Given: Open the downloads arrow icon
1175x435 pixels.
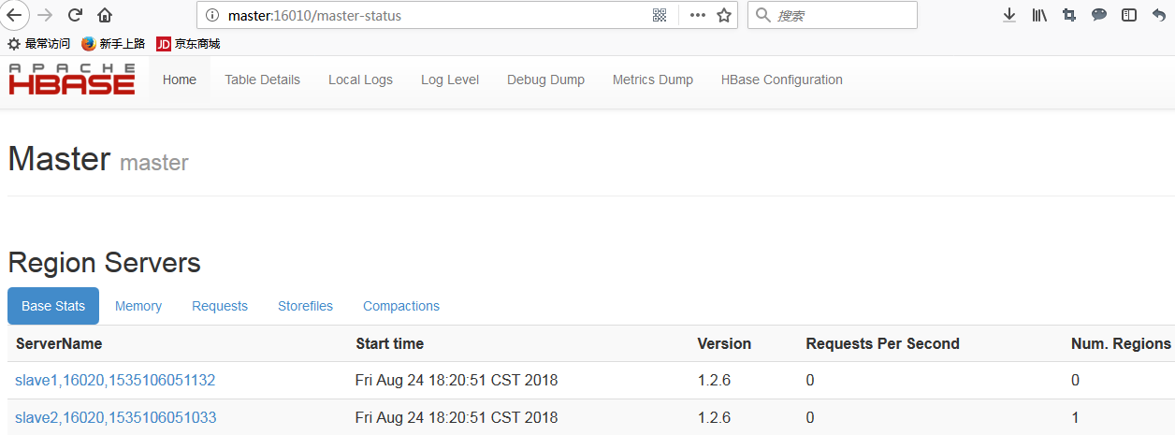Looking at the screenshot, I should click(x=1009, y=15).
